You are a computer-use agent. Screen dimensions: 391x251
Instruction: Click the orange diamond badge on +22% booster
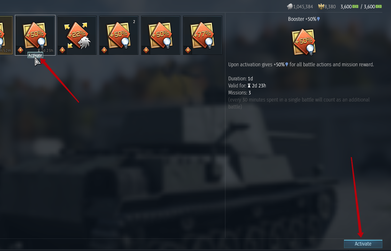tap(62, 50)
